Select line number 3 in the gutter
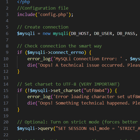The width and height of the screenshot is (140, 140). (x=7, y=15)
